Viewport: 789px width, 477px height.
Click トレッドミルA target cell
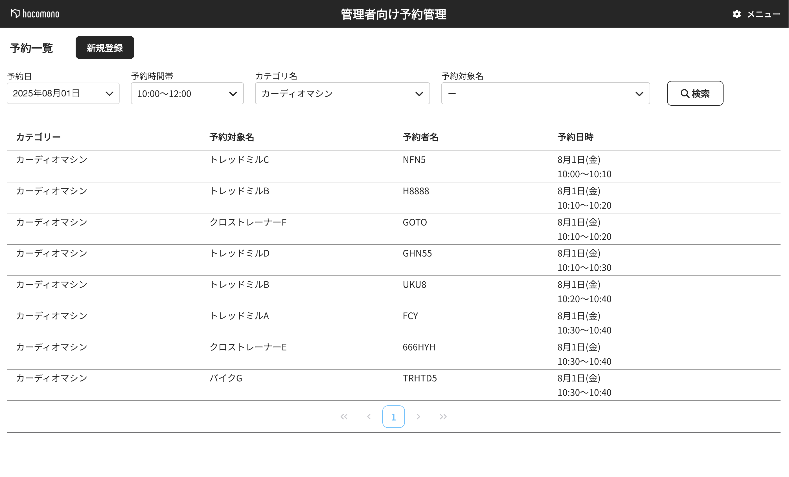click(239, 316)
